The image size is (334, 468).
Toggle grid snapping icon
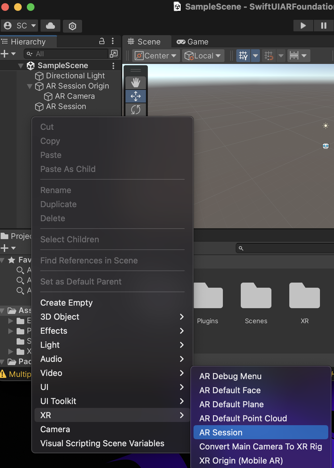(x=269, y=56)
